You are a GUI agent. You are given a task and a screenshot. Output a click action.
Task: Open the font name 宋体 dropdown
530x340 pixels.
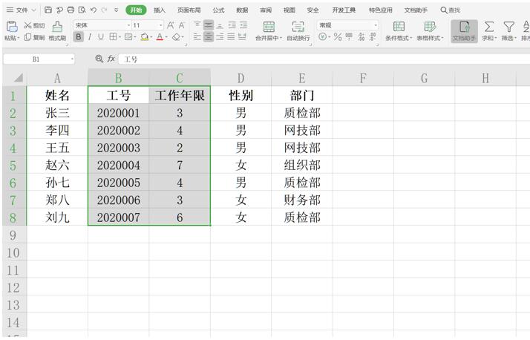(128, 25)
